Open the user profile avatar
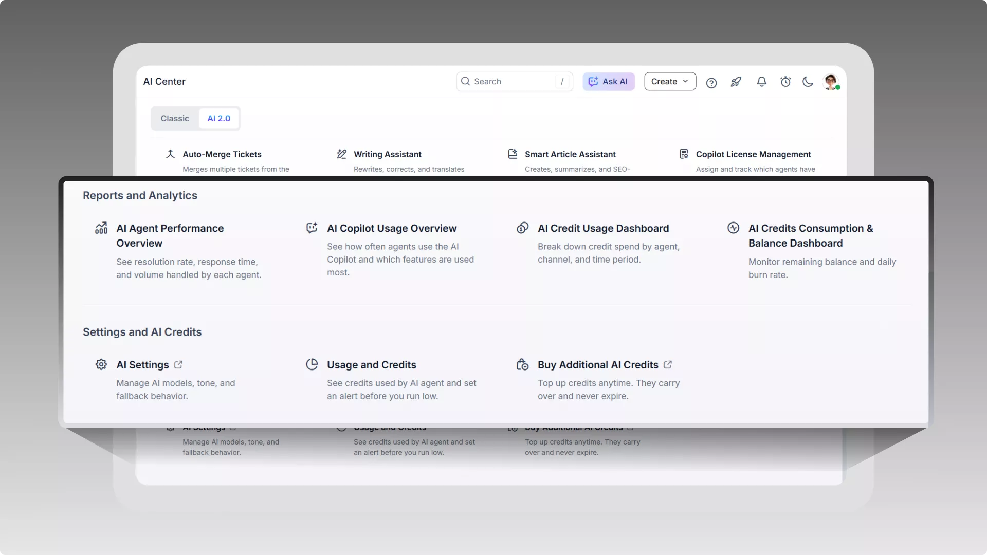The image size is (987, 555). click(831, 82)
